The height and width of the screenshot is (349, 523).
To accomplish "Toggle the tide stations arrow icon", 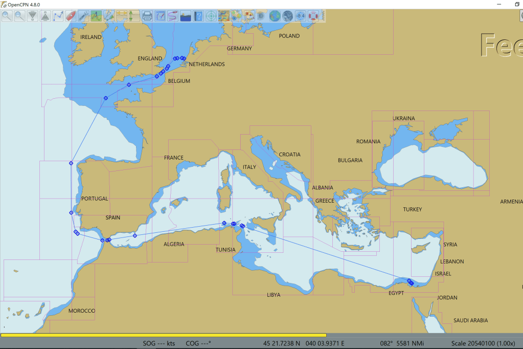I will [134, 16].
